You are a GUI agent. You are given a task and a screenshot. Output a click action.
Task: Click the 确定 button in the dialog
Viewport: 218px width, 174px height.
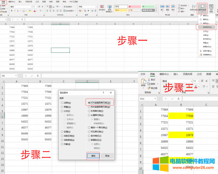click(x=92, y=156)
